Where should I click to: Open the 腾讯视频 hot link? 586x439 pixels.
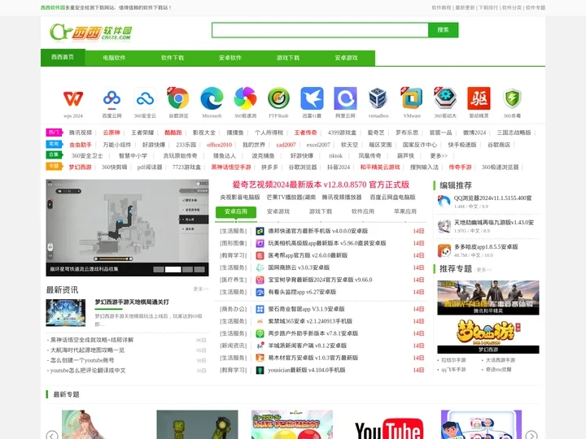tap(81, 133)
